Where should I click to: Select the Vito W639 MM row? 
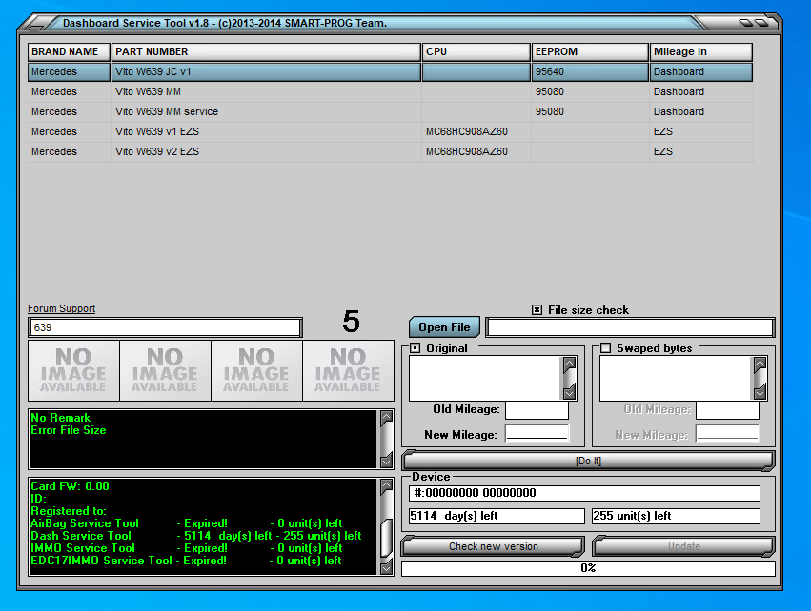pyautogui.click(x=391, y=92)
